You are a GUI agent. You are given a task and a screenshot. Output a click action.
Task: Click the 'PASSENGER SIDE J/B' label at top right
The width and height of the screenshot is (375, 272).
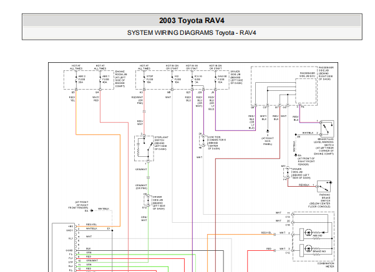coord(326,73)
